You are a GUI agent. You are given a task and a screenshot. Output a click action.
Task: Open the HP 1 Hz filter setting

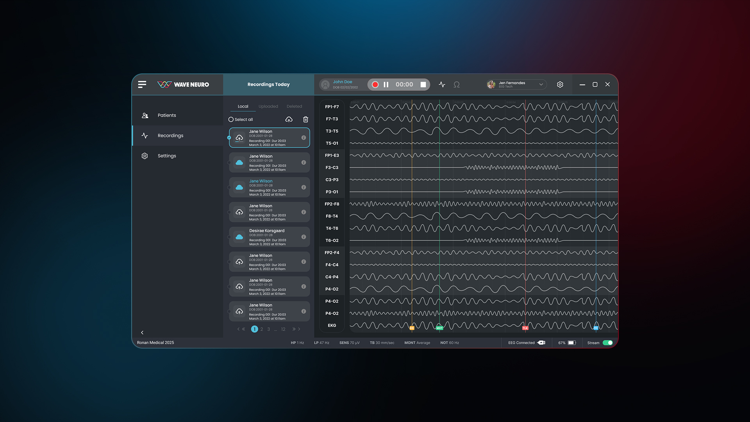pos(297,343)
